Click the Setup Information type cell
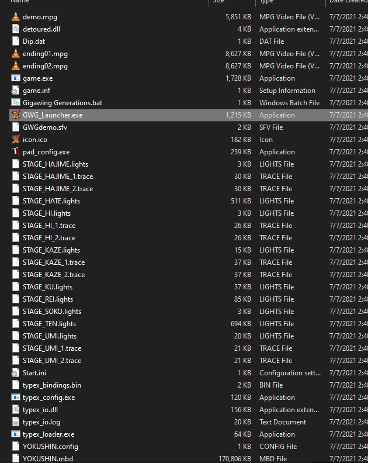Viewport: 368px width, 463px height. pyautogui.click(x=287, y=91)
